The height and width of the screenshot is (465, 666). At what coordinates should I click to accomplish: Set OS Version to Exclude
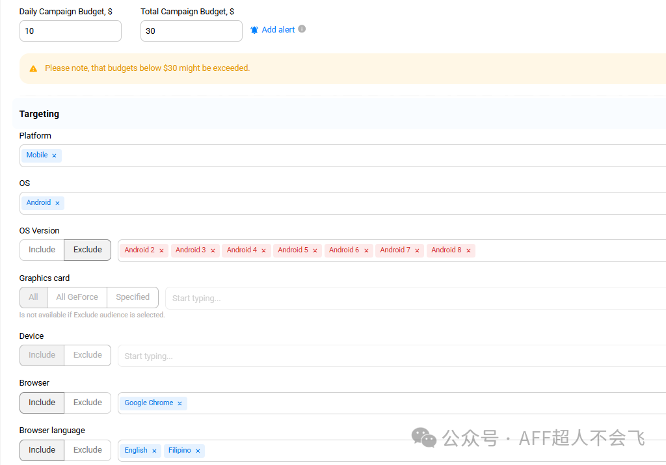click(x=88, y=250)
